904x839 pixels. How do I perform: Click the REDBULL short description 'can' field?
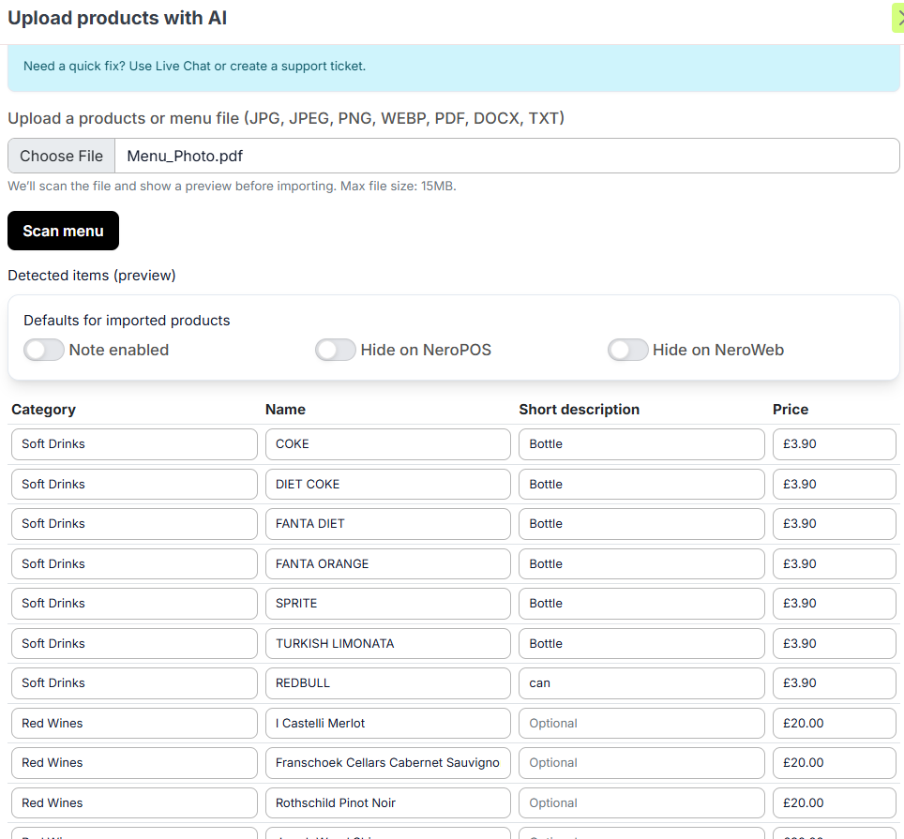(641, 683)
